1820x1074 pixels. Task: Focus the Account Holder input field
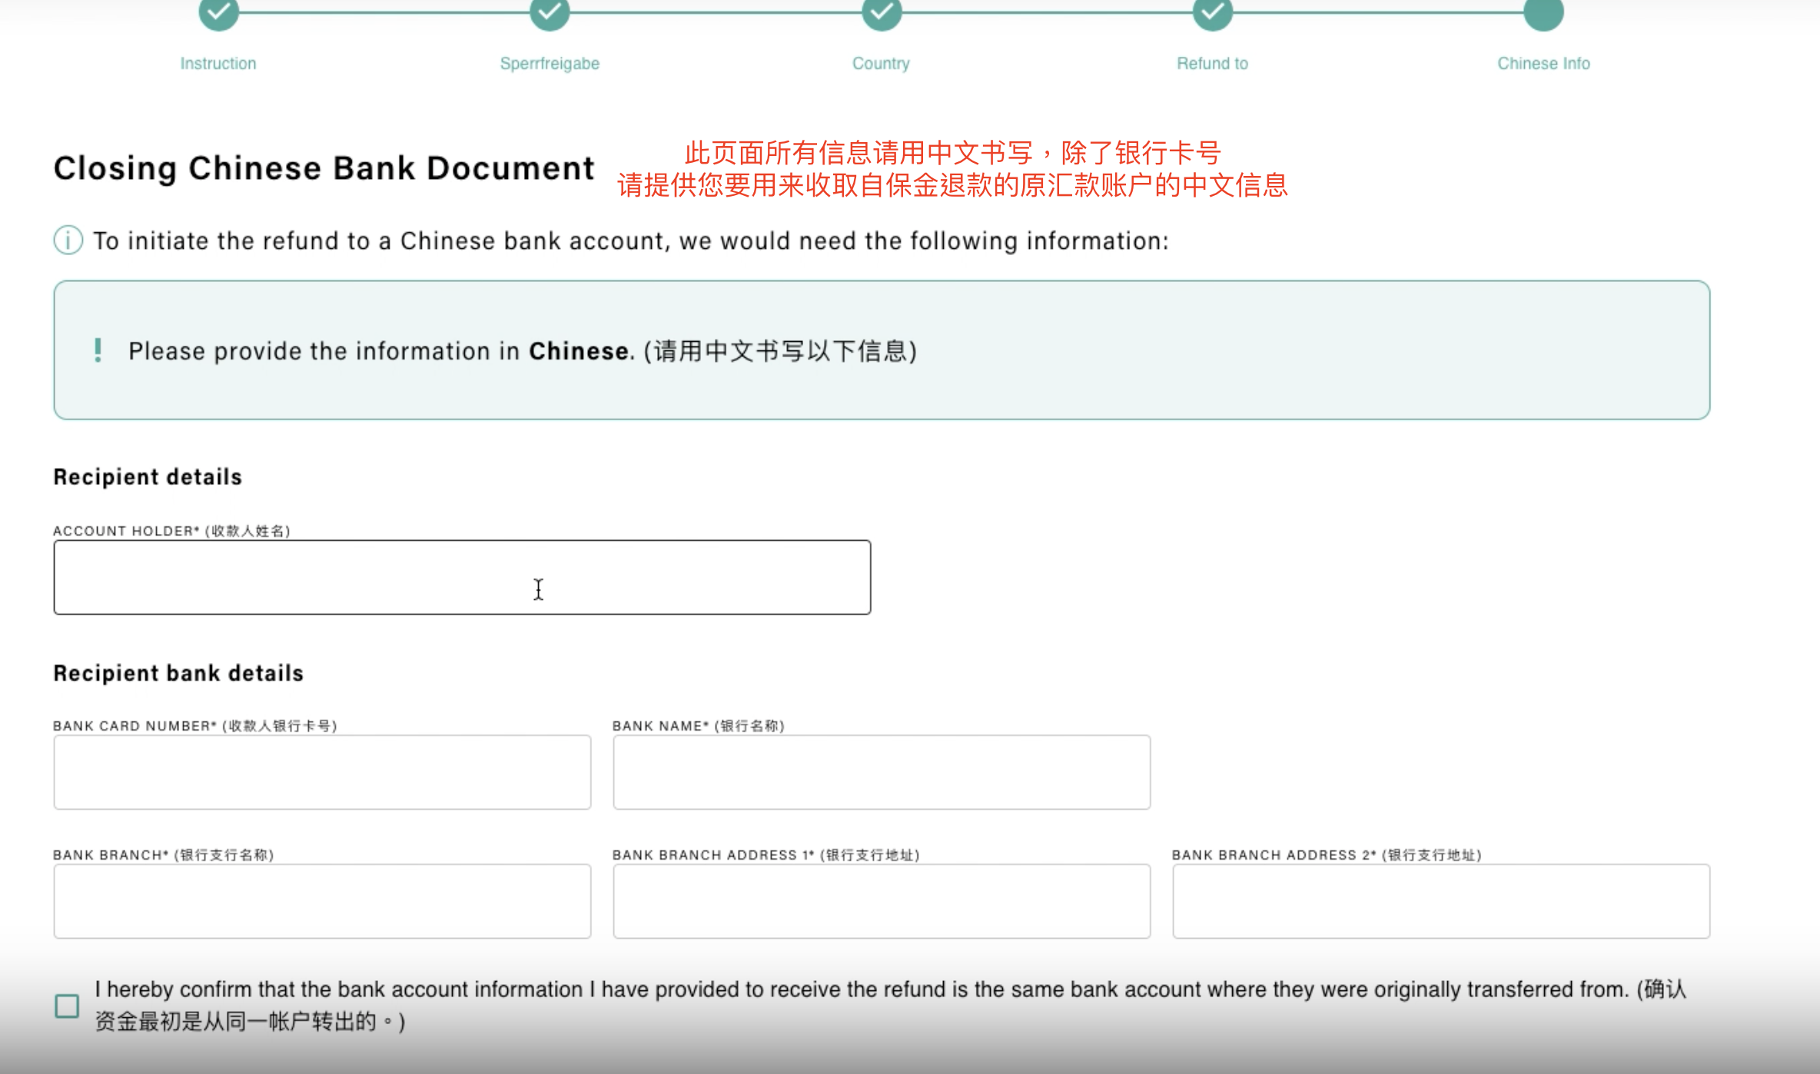[x=462, y=577]
